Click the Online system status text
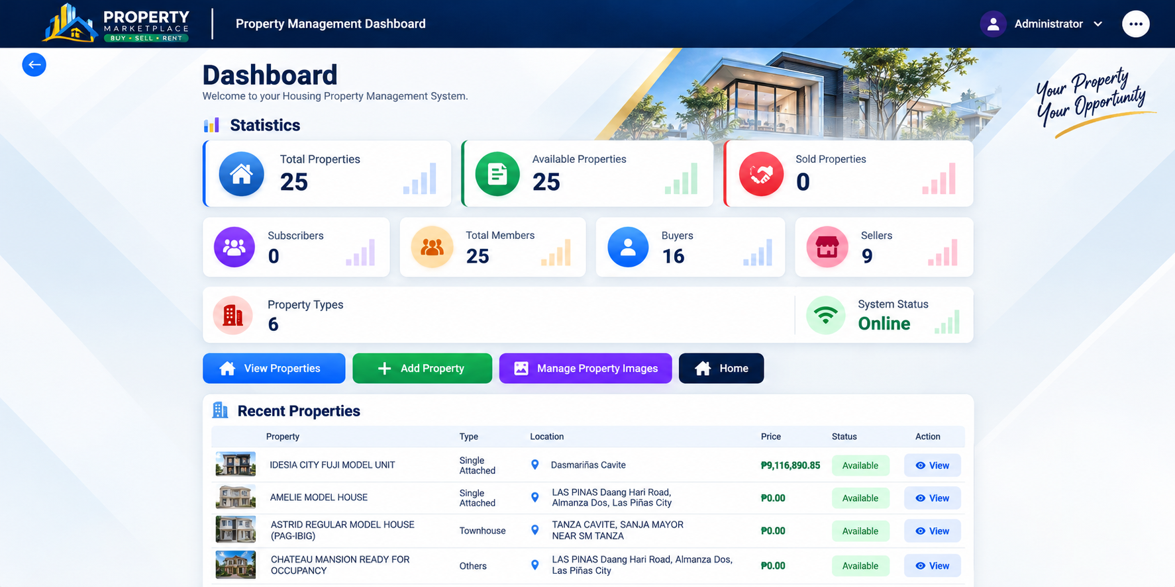The width and height of the screenshot is (1175, 587). click(884, 324)
